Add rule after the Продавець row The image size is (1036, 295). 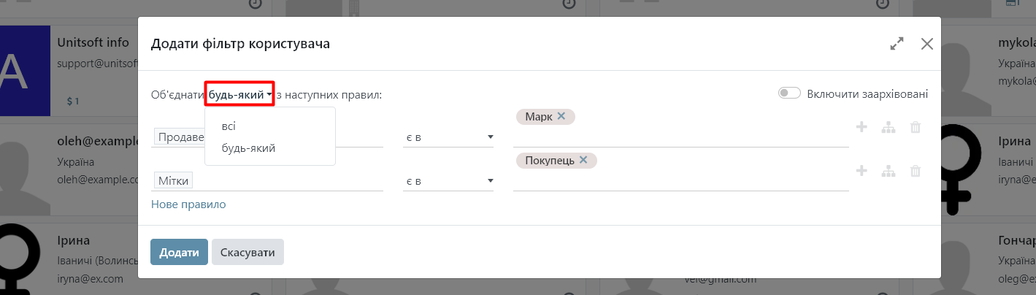(x=862, y=127)
